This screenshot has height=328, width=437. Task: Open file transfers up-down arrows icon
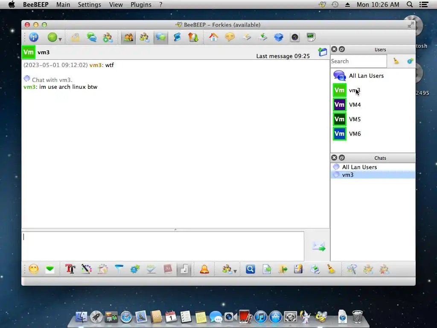point(193,37)
